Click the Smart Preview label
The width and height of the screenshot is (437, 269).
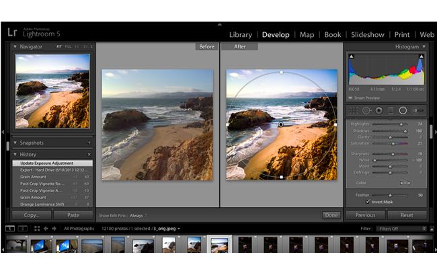tap(367, 98)
